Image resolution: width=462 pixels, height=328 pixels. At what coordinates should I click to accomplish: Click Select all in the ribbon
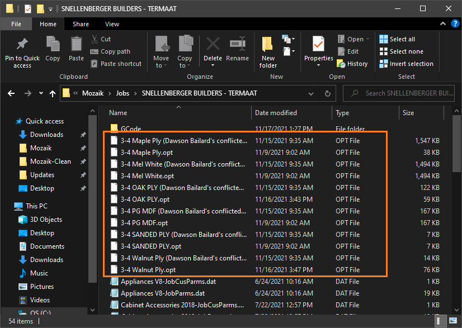[x=397, y=39]
